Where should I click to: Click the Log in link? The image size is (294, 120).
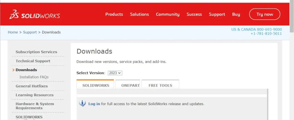click(x=94, y=104)
